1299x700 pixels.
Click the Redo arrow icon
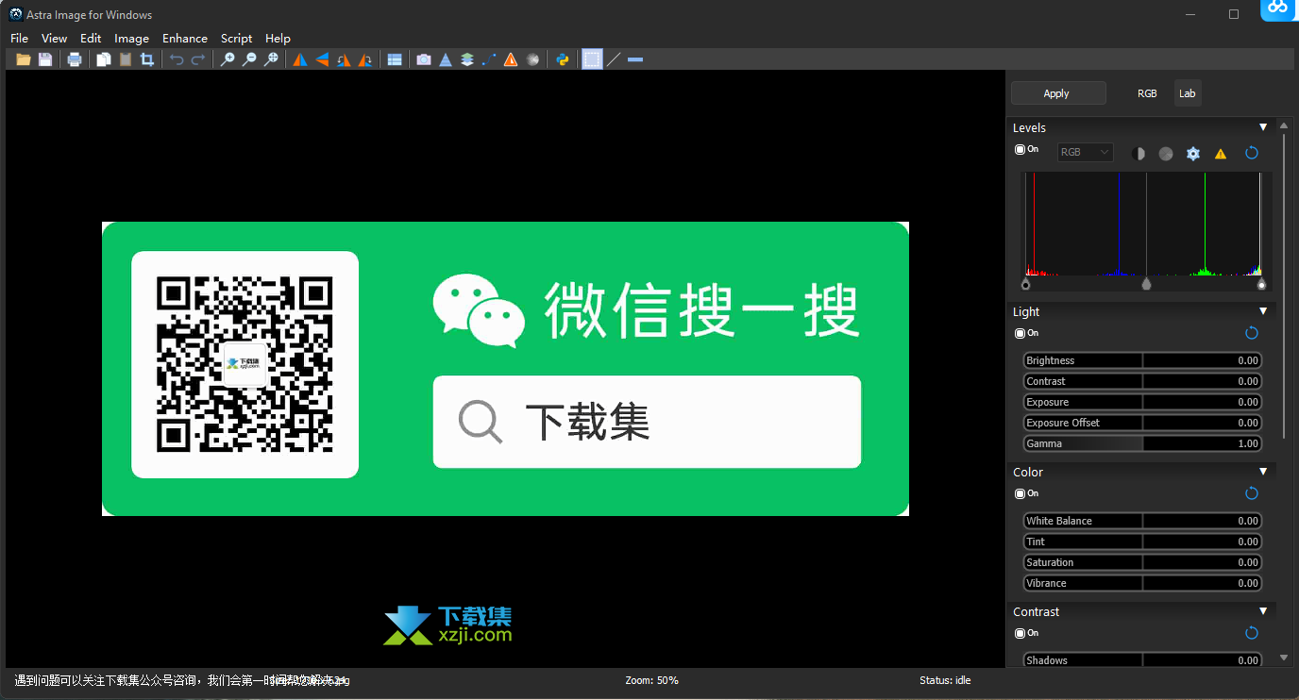(198, 59)
